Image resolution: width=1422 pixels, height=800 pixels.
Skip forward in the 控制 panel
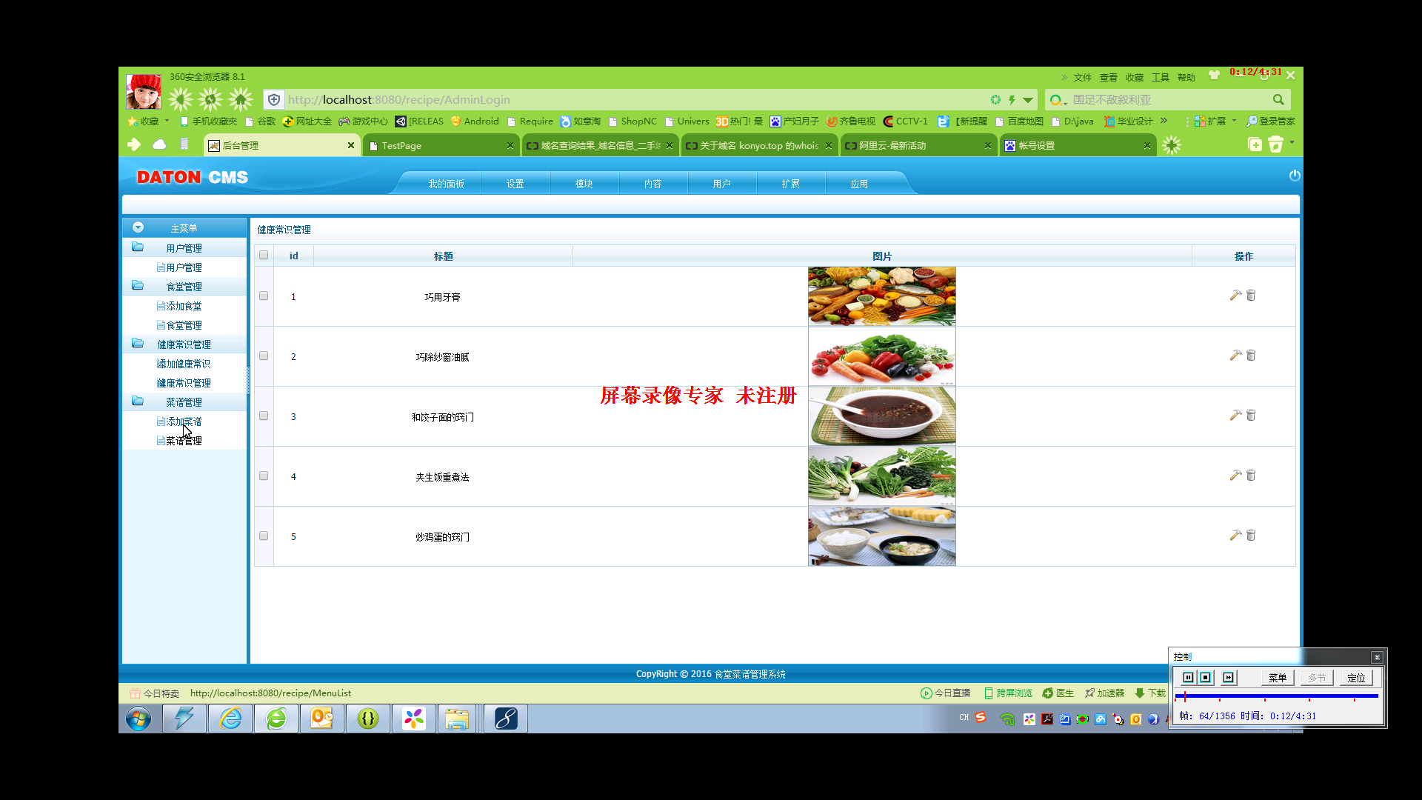tap(1229, 677)
